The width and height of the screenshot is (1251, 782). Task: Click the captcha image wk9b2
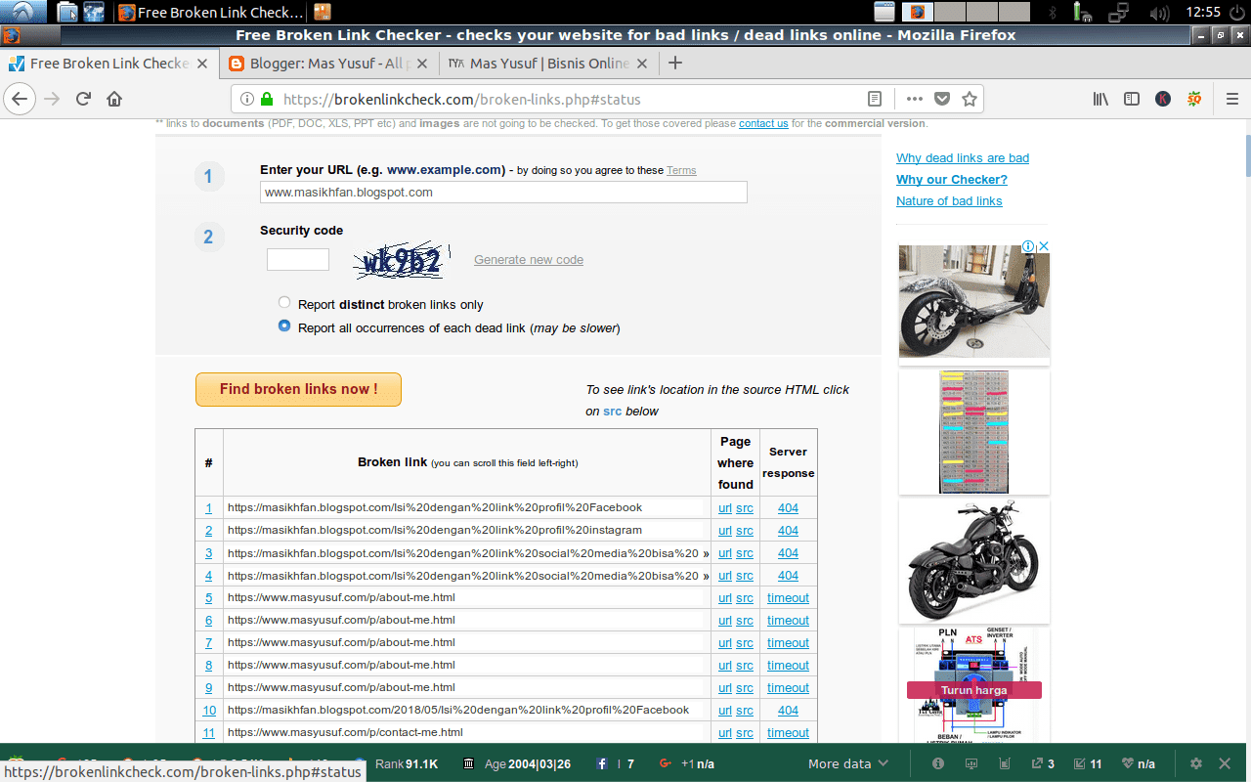click(x=403, y=260)
